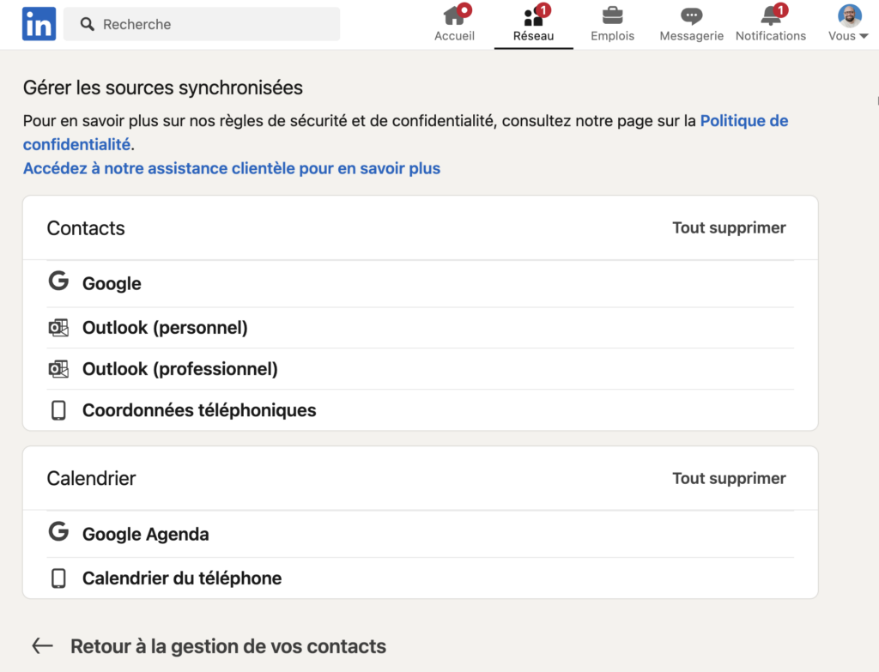Select the Google Agenda row text
This screenshot has width=879, height=672.
tap(145, 534)
